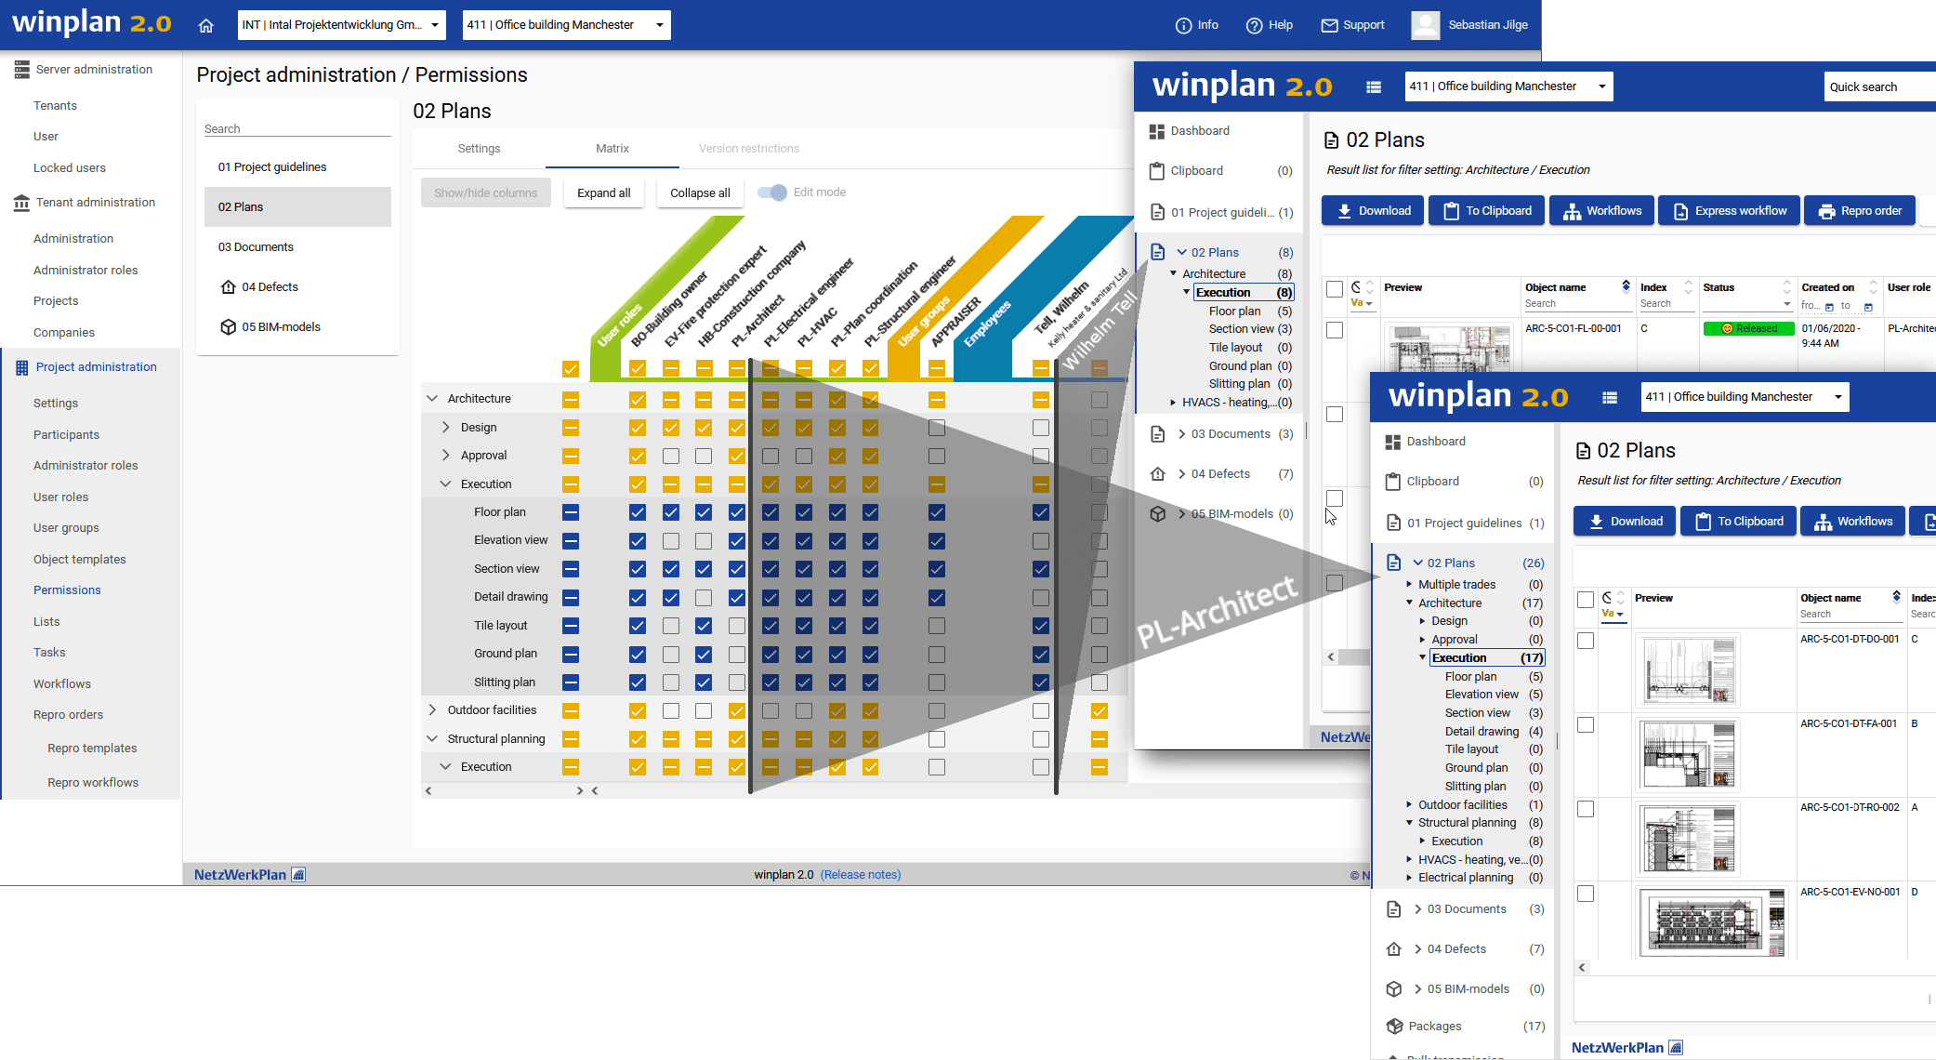Click the Server administration icon in the sidebar
The width and height of the screenshot is (1936, 1060).
pyautogui.click(x=21, y=70)
